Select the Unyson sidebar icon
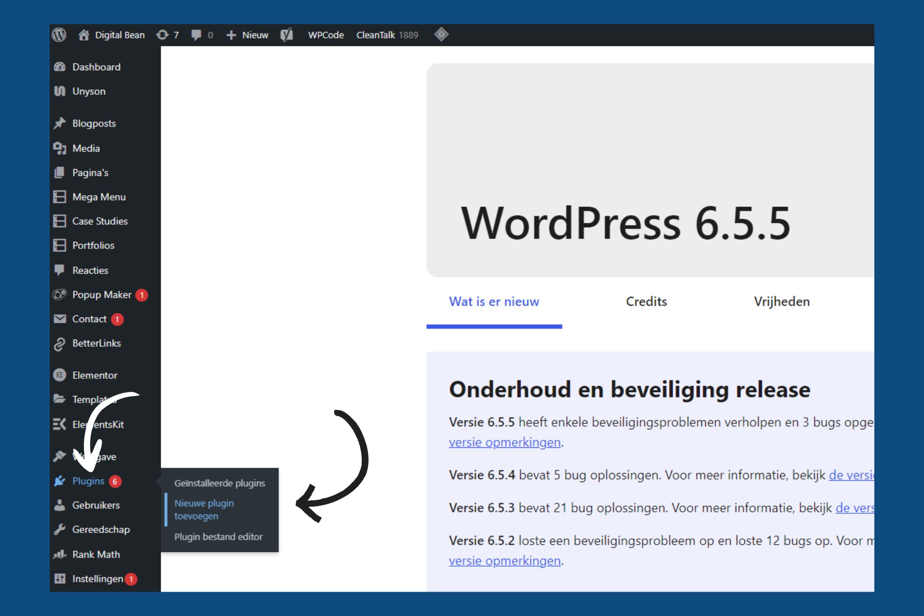The height and width of the screenshot is (616, 924). [60, 91]
